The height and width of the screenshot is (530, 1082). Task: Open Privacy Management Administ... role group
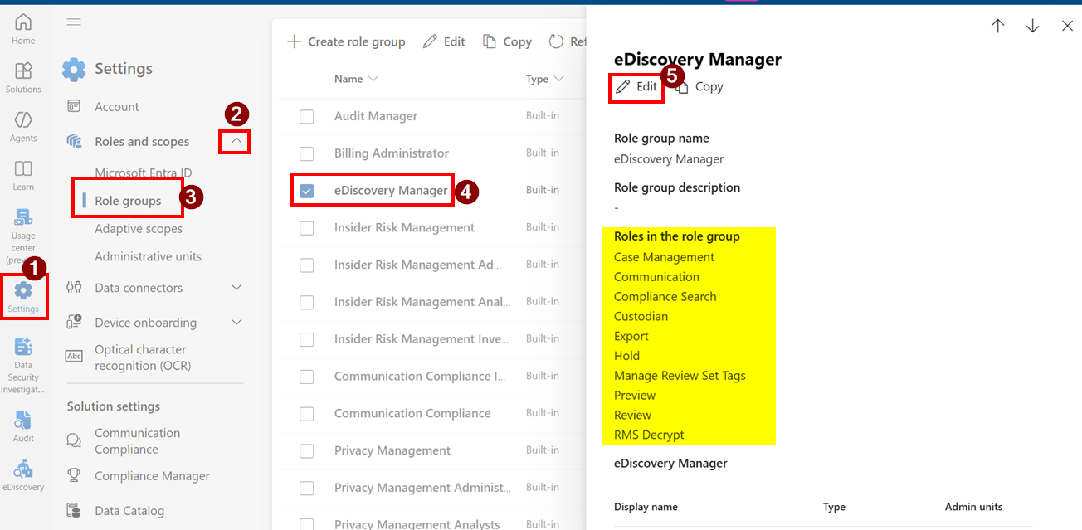(x=422, y=488)
